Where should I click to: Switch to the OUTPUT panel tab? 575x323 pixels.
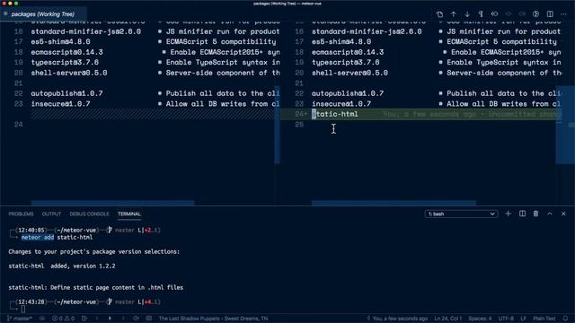click(51, 214)
